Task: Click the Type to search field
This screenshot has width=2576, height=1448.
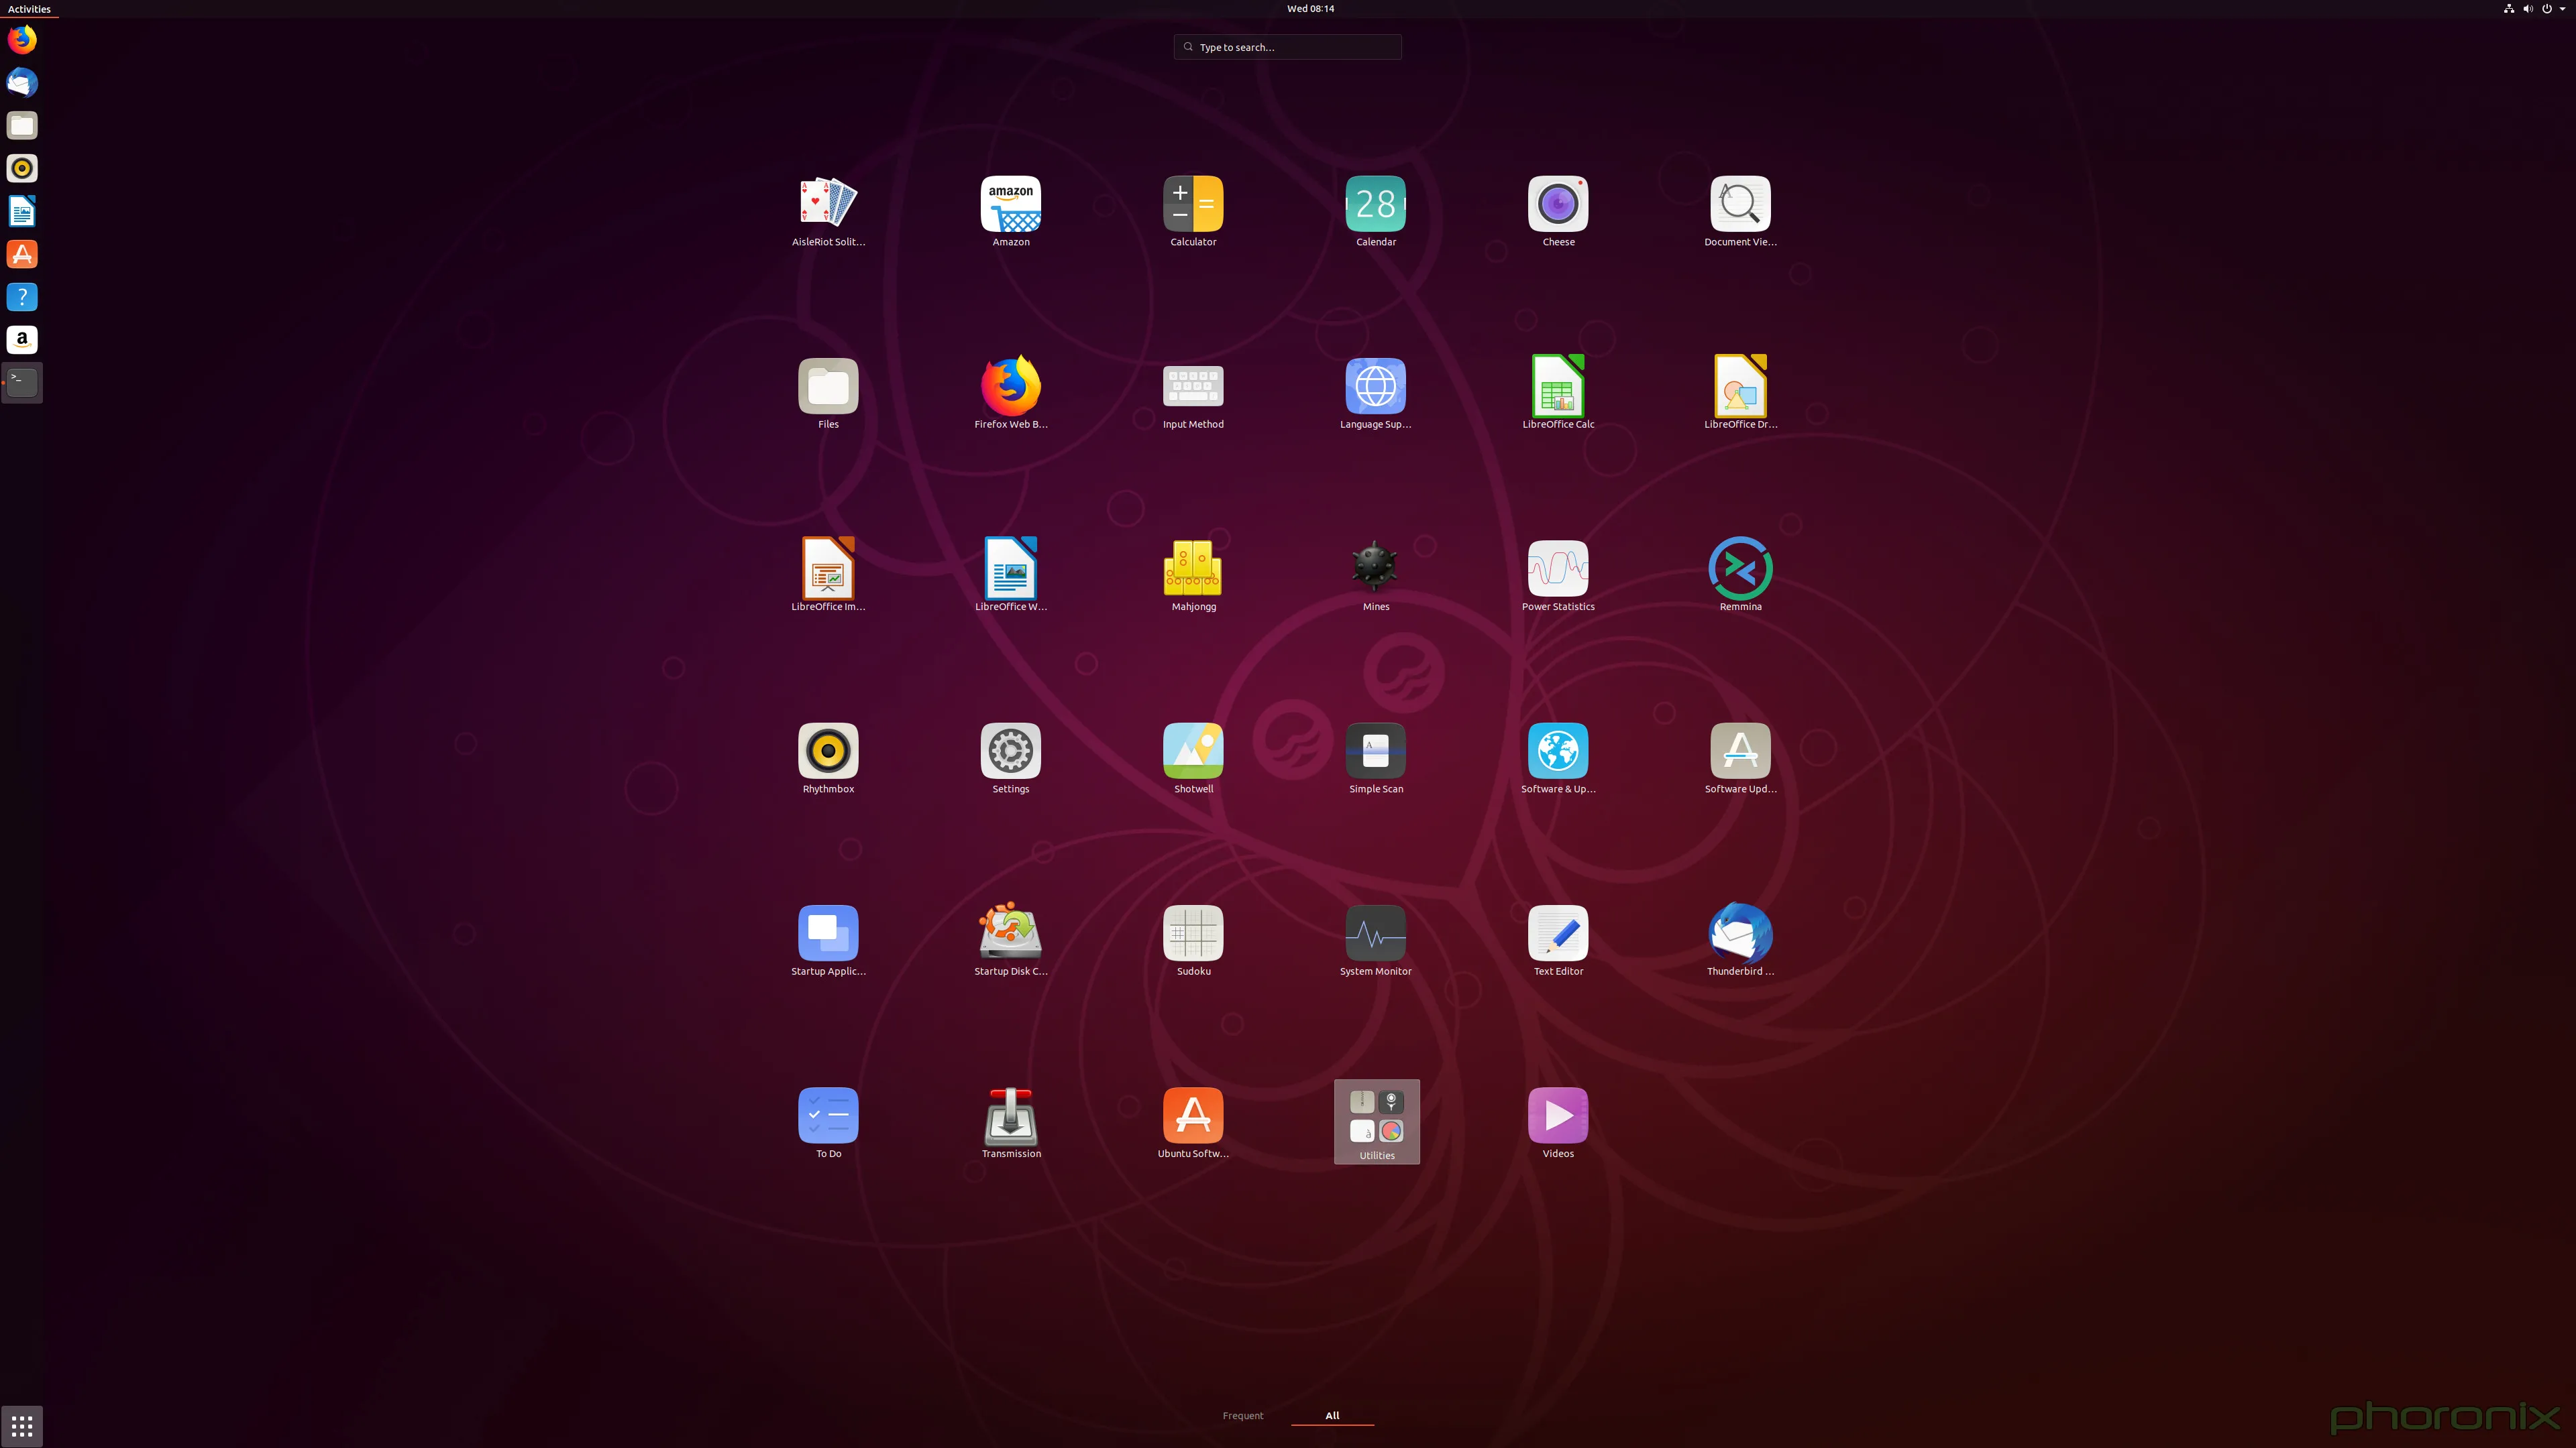Action: pyautogui.click(x=1287, y=47)
